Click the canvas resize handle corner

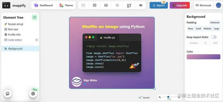tap(154, 89)
